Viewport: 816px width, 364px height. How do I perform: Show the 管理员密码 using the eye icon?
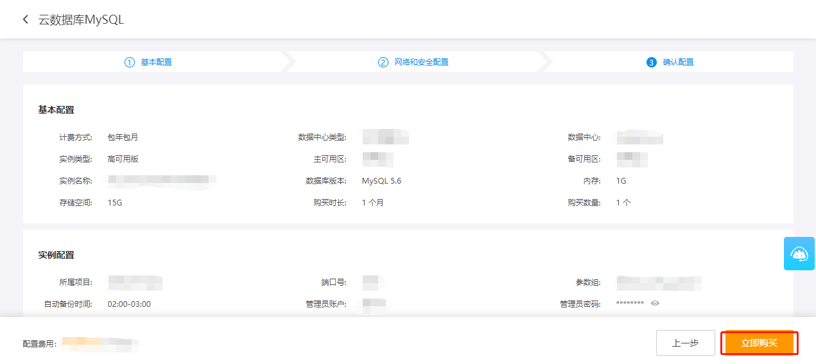point(655,303)
